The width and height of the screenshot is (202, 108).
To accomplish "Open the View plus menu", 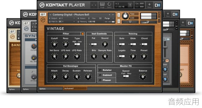I will [149, 5].
